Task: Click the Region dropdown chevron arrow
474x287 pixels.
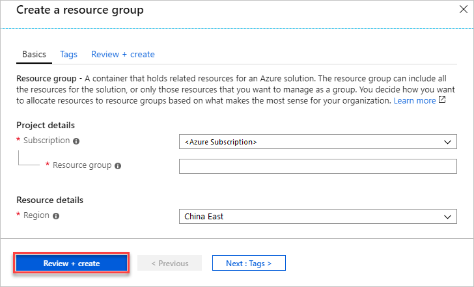Action: (447, 217)
